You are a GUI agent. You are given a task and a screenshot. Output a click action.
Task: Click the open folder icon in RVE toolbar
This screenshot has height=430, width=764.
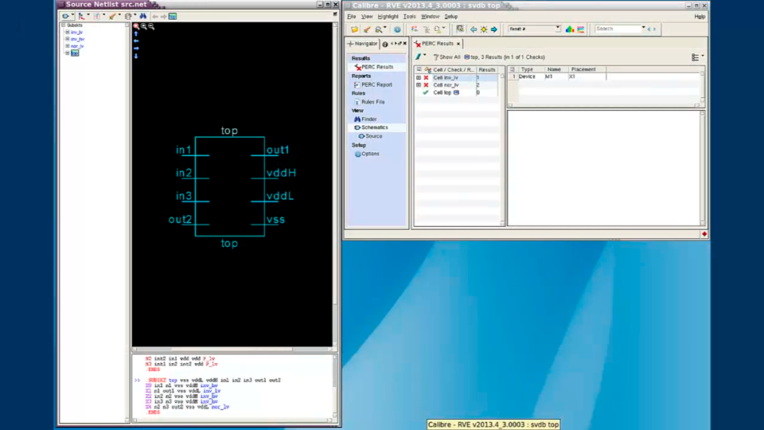click(354, 29)
